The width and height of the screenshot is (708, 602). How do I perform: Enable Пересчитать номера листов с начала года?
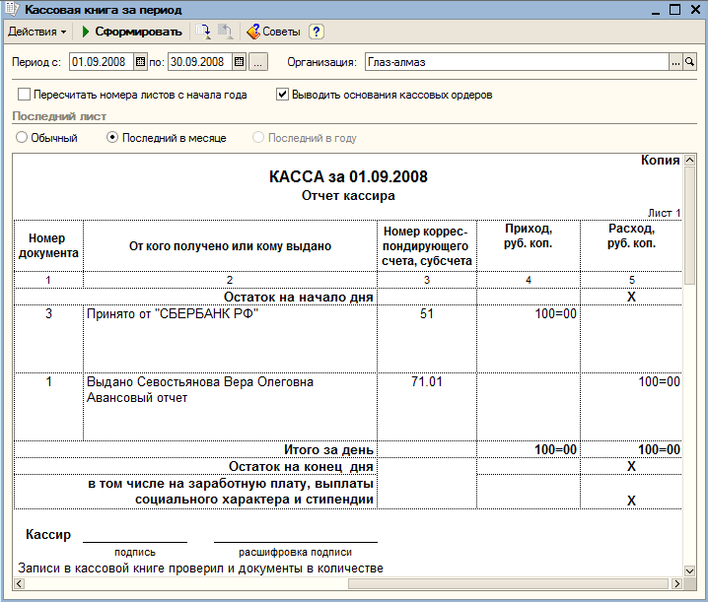(24, 95)
